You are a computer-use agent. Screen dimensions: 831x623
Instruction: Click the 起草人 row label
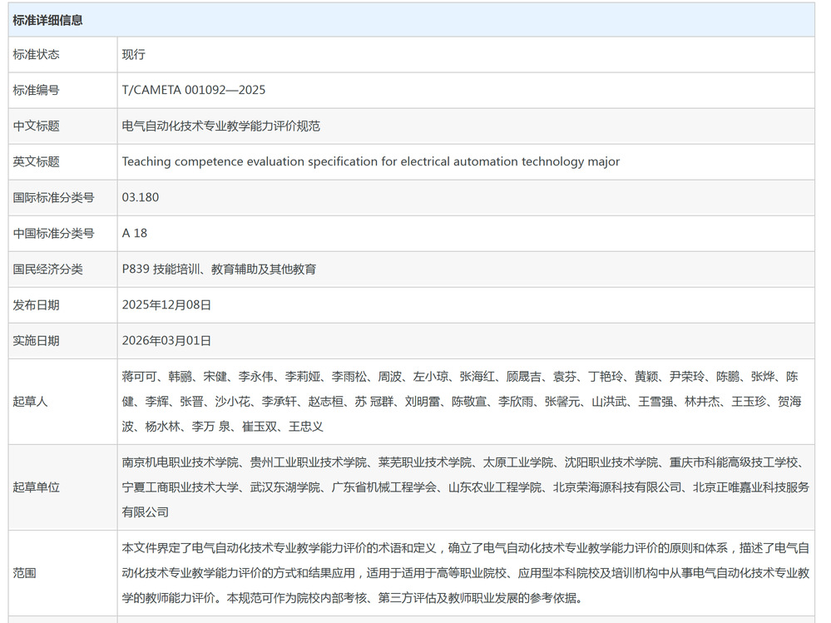click(x=30, y=402)
